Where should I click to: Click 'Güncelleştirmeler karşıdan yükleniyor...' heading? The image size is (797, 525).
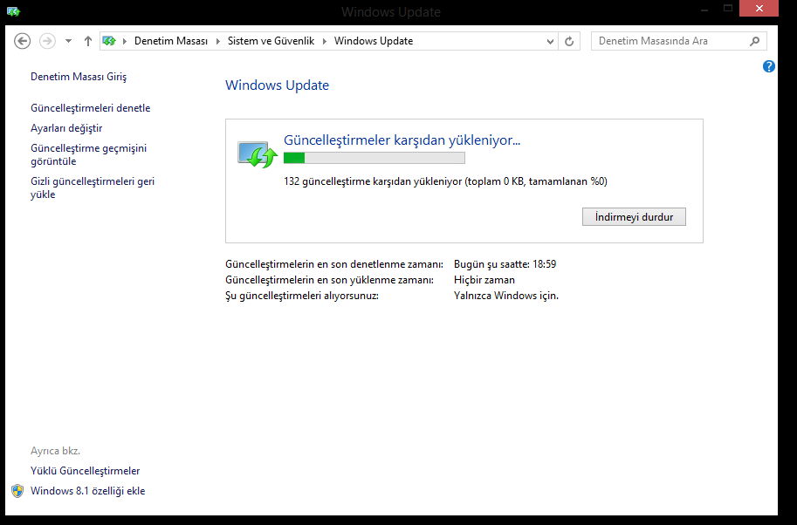[402, 140]
